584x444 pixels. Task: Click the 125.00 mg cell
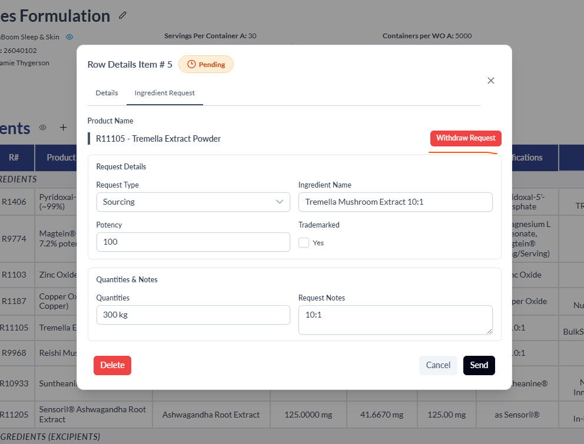(x=447, y=415)
